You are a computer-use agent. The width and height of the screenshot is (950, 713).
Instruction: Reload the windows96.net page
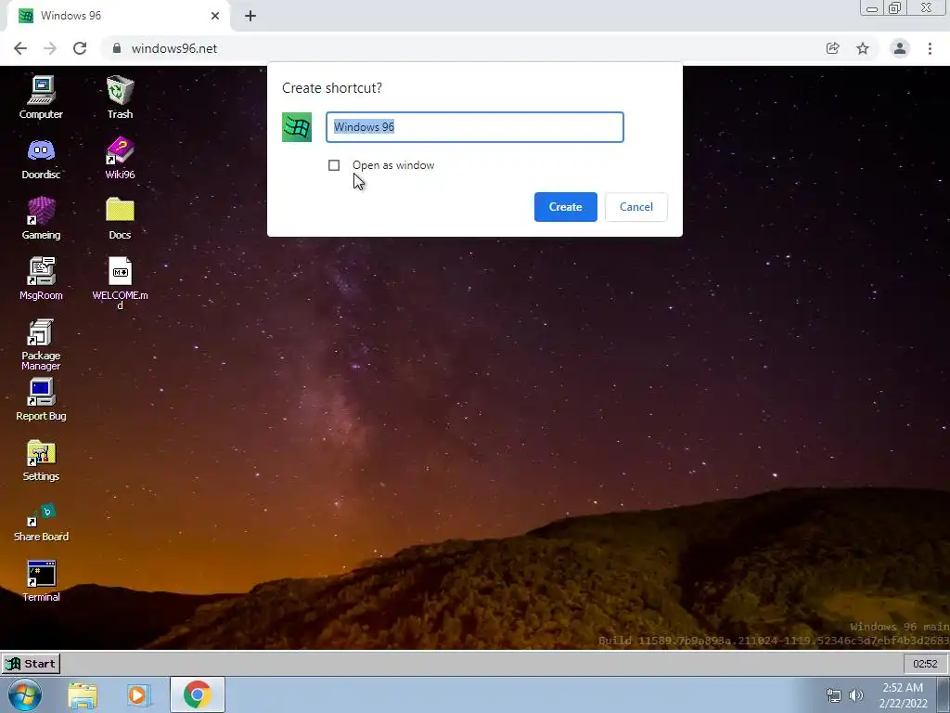(80, 48)
